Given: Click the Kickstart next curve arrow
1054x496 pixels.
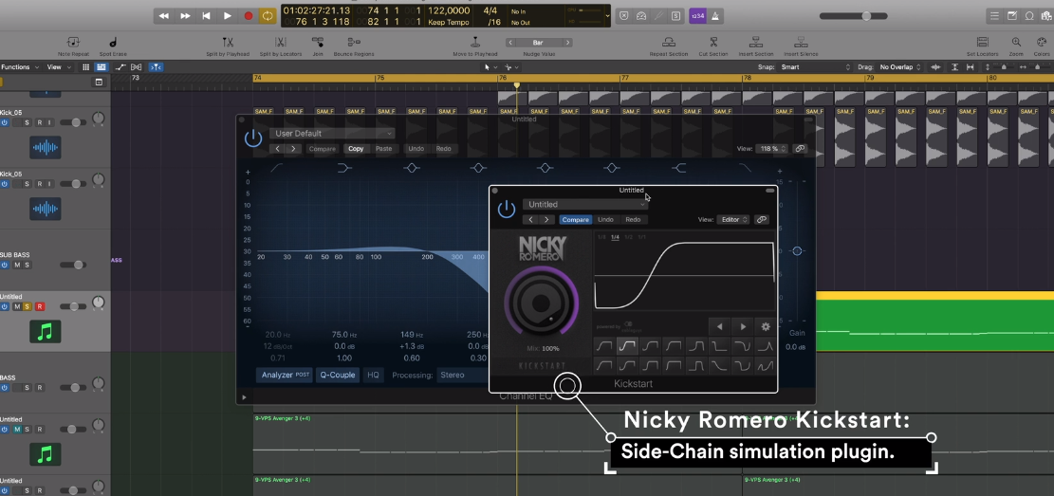Looking at the screenshot, I should point(743,326).
